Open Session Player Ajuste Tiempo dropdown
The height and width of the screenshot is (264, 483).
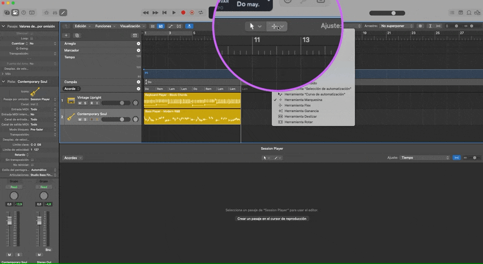425,157
